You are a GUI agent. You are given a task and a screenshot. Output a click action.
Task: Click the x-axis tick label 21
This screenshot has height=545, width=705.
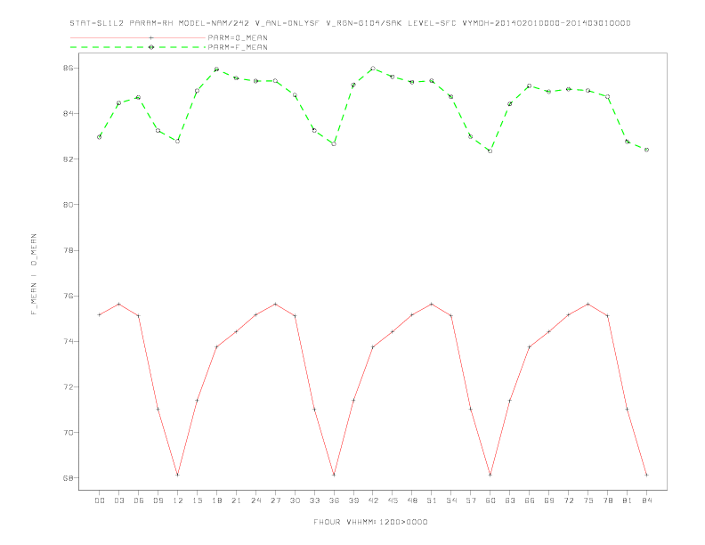236,500
